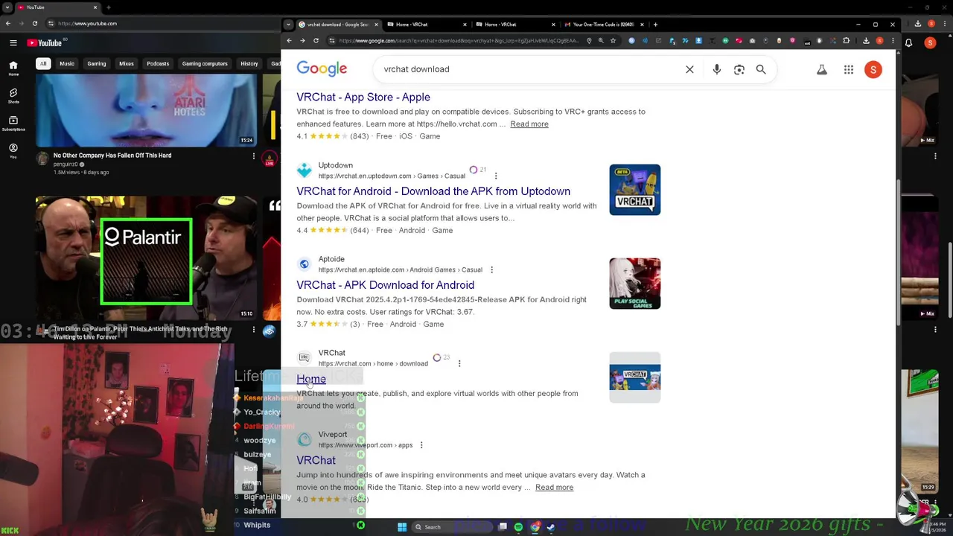Viewport: 953px width, 536px height.
Task: Open Google account avatar S
Action: pos(873,69)
